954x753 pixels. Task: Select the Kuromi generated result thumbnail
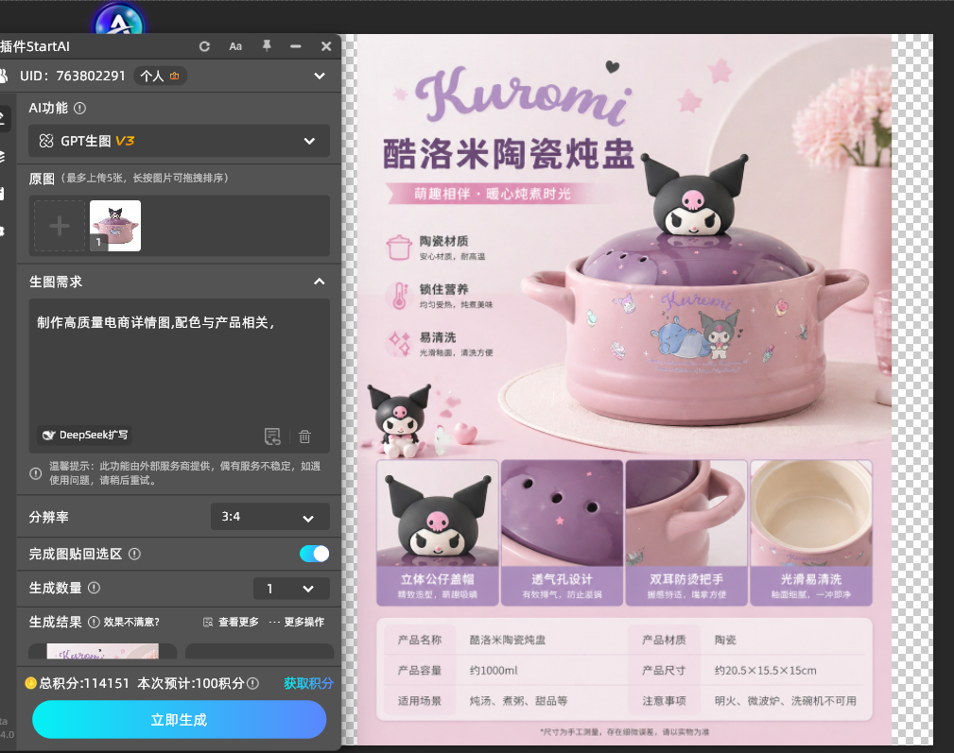pos(103,652)
